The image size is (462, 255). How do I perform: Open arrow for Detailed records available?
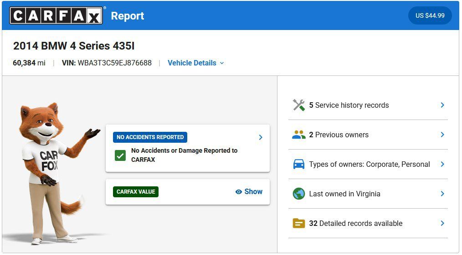442,223
